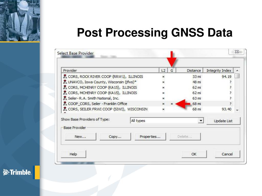This screenshot has height=196, width=262.
Task: Click the L2 mark in the SEILER FRWI COOP row
Action: tap(163, 109)
